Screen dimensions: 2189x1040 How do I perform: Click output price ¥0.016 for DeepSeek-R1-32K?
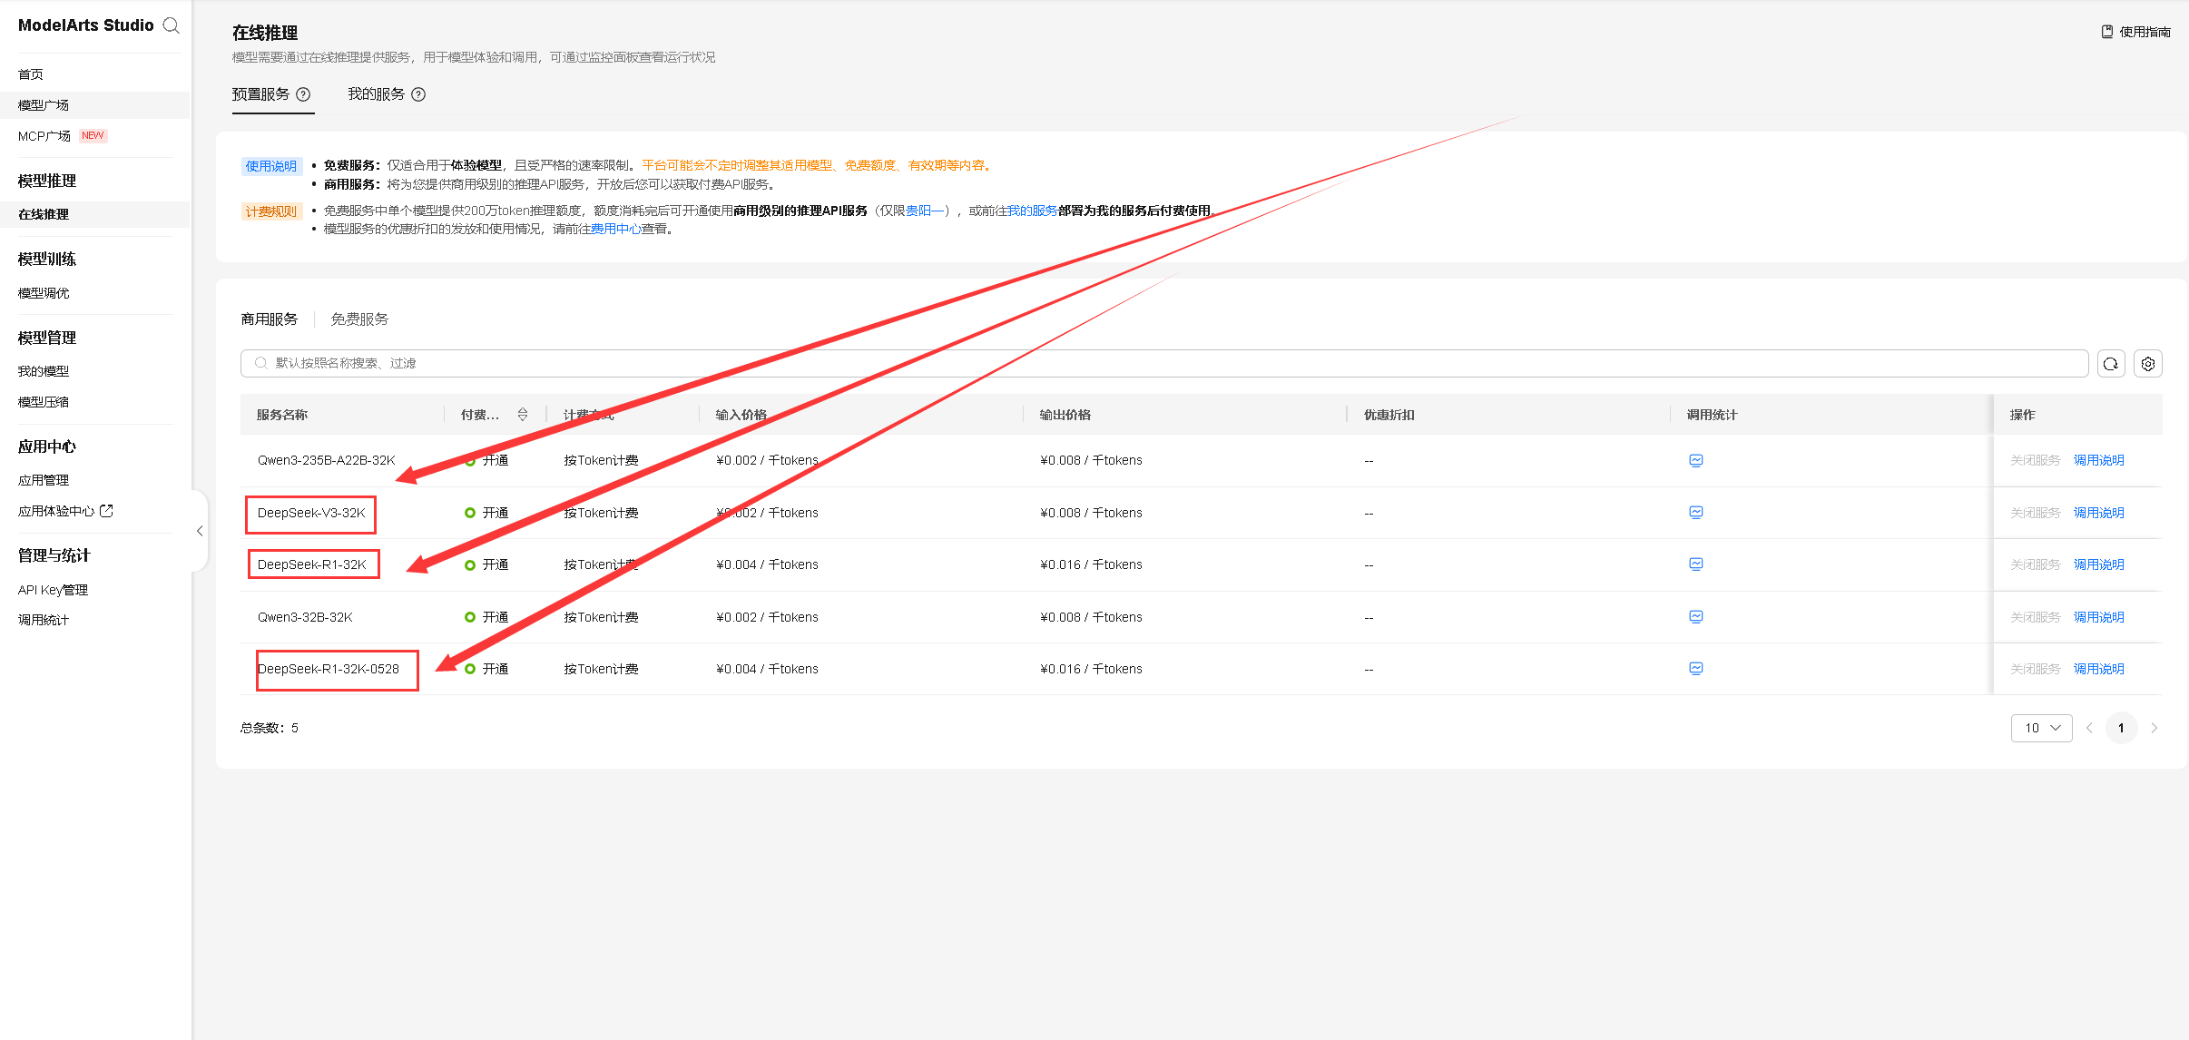pyautogui.click(x=1092, y=564)
